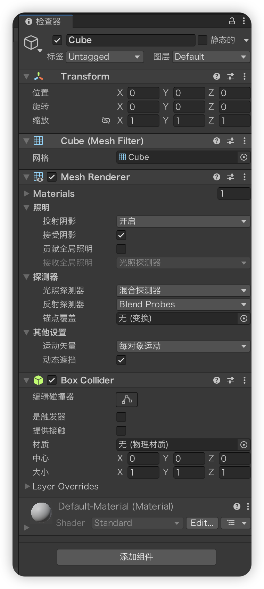Open Mesh Filter preset settings icon

point(231,141)
